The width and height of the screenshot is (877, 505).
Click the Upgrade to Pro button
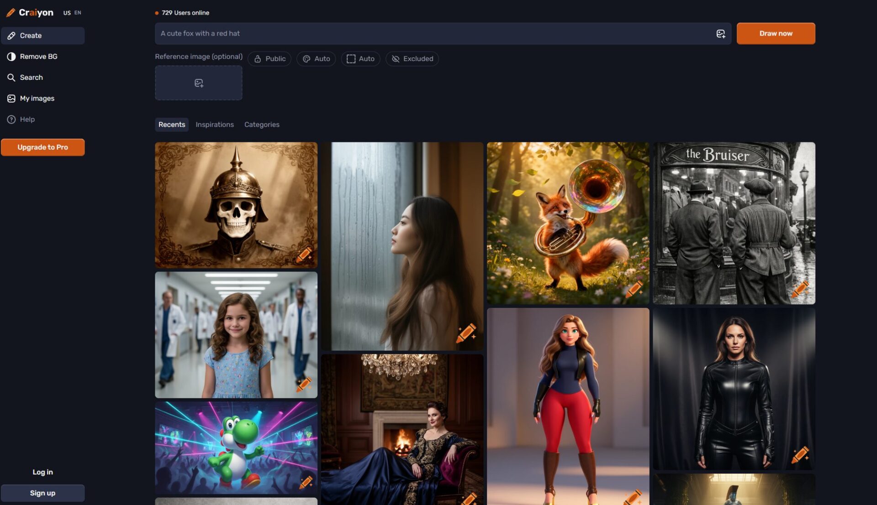(x=42, y=147)
